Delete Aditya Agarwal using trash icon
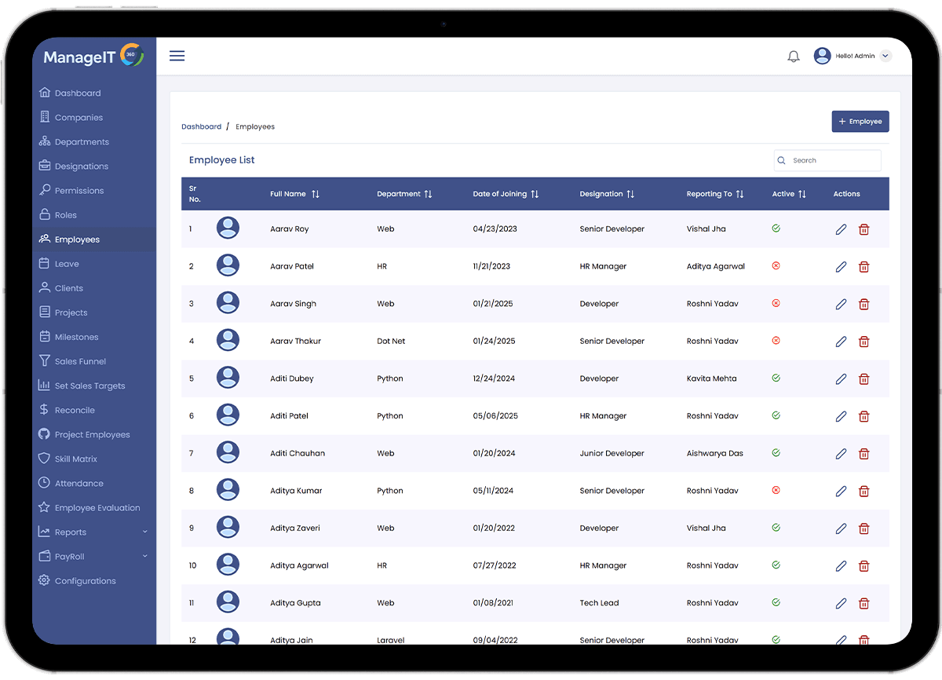Image resolution: width=942 pixels, height=680 pixels. (863, 565)
